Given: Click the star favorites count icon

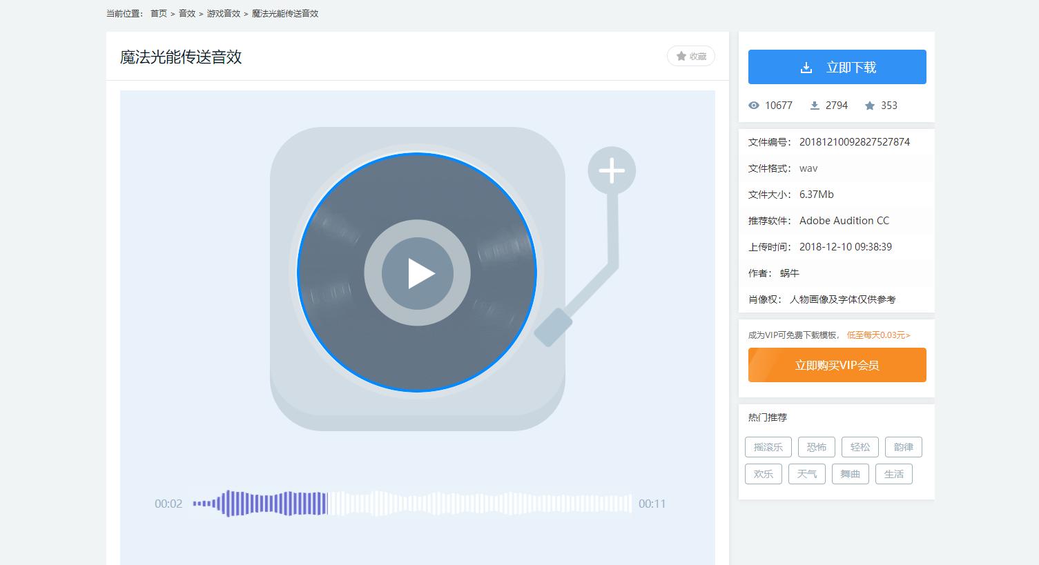Looking at the screenshot, I should tap(870, 106).
